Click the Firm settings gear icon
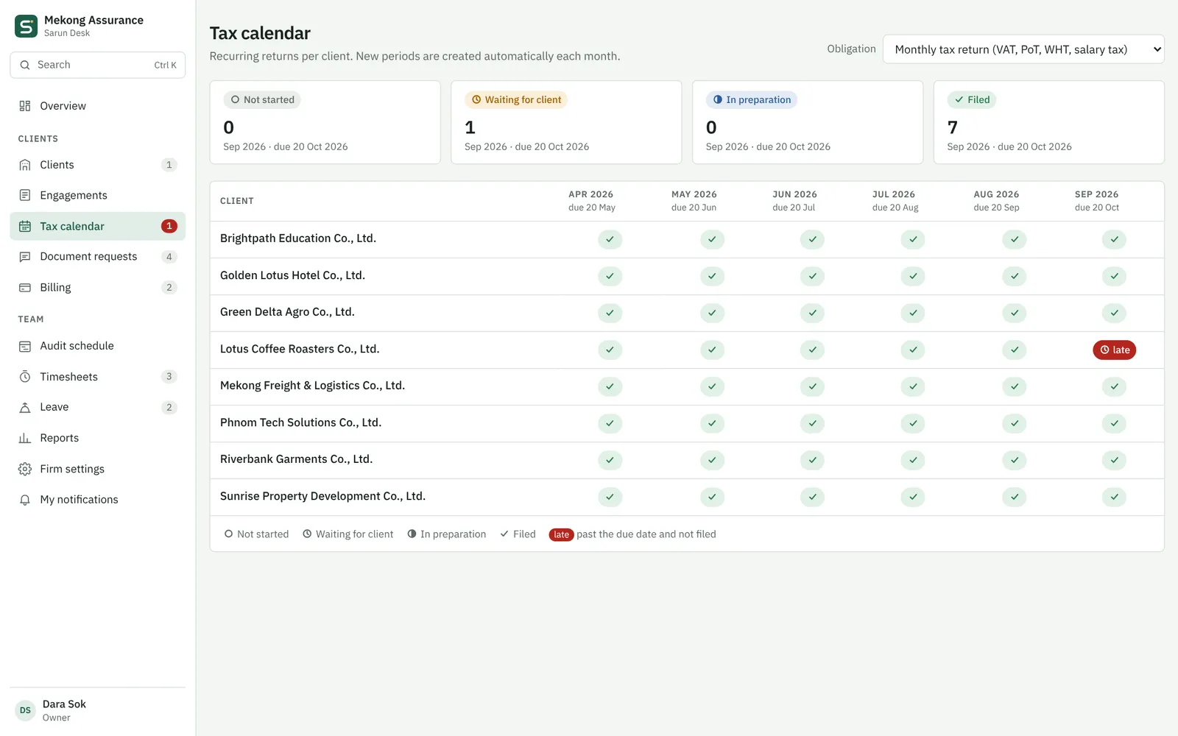The height and width of the screenshot is (736, 1178). click(25, 469)
